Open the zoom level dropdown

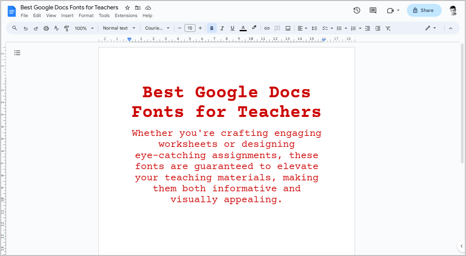(84, 28)
